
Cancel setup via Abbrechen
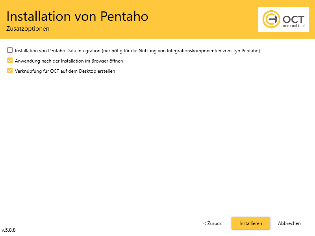pos(289,223)
